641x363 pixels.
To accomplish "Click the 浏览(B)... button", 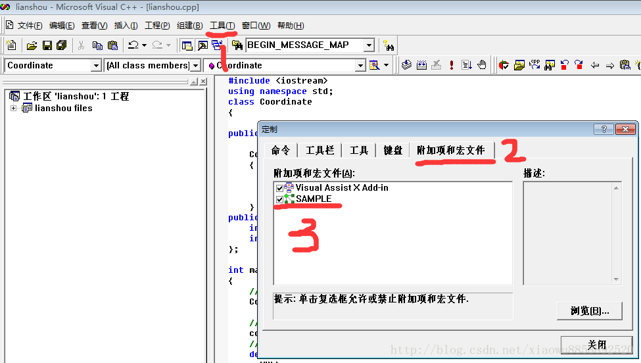I will tap(590, 311).
